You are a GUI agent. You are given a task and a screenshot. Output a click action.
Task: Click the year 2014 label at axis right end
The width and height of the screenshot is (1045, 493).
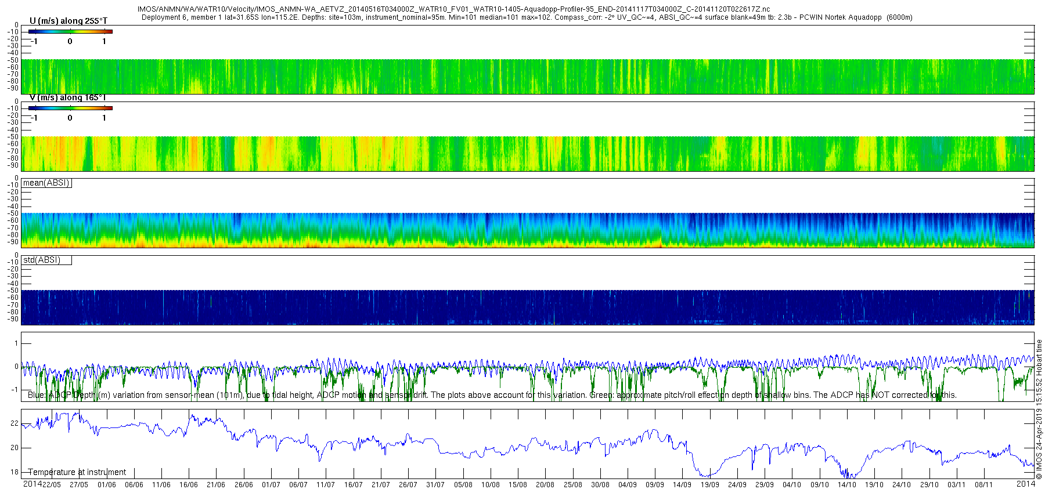tap(1026, 484)
